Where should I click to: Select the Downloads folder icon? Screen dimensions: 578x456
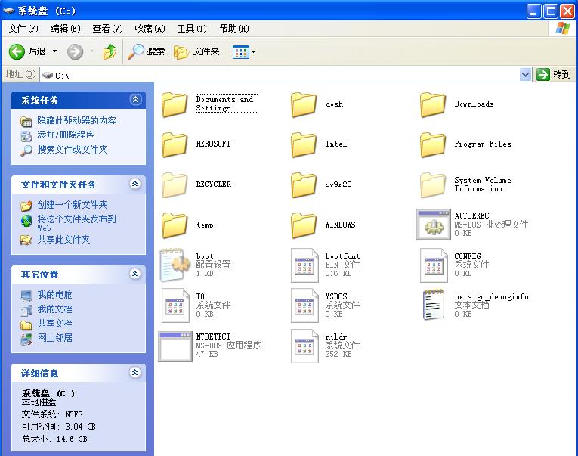point(433,104)
